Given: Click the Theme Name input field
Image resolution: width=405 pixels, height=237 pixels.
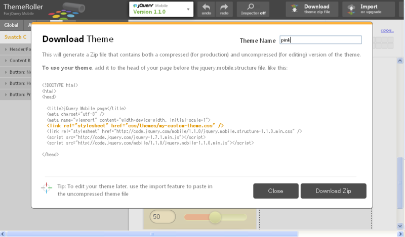Looking at the screenshot, I should click(320, 40).
